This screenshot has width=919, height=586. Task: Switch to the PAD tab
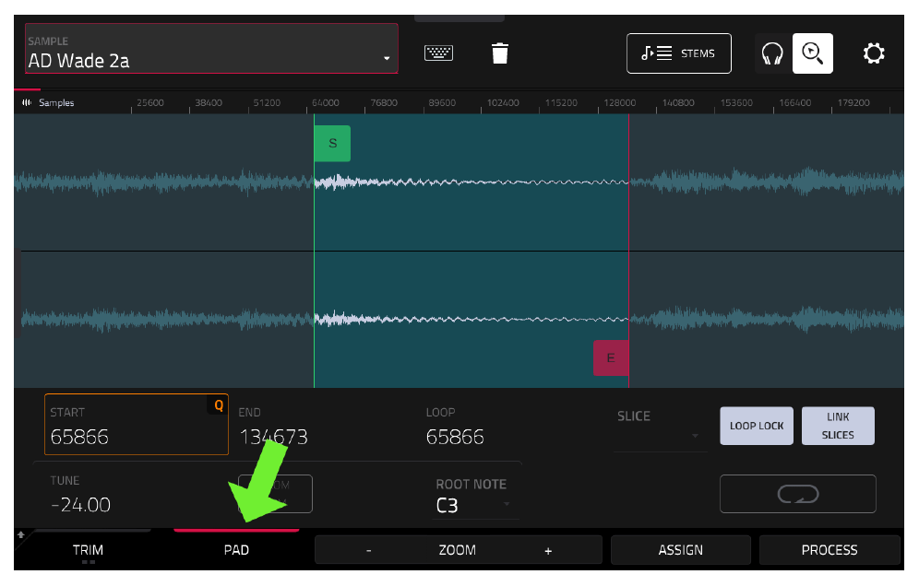[x=236, y=550]
